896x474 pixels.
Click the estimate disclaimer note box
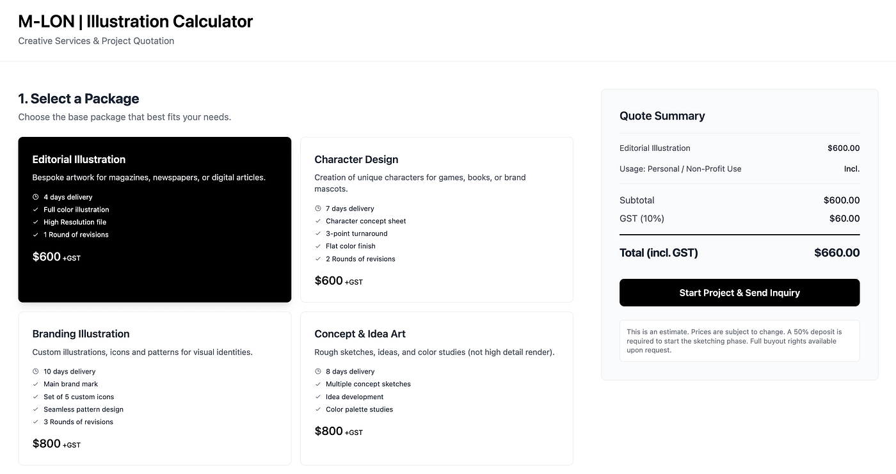[x=739, y=341]
